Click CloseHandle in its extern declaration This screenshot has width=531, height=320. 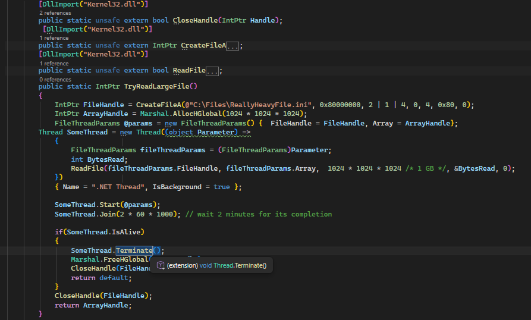(196, 20)
